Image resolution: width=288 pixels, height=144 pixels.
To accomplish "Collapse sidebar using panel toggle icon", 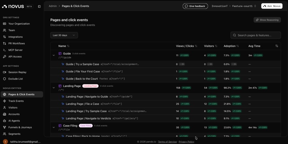I will [x=39, y=6].
